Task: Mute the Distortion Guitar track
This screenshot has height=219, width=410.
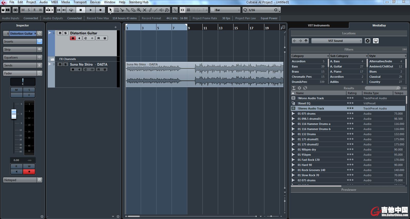Action: 60,33
